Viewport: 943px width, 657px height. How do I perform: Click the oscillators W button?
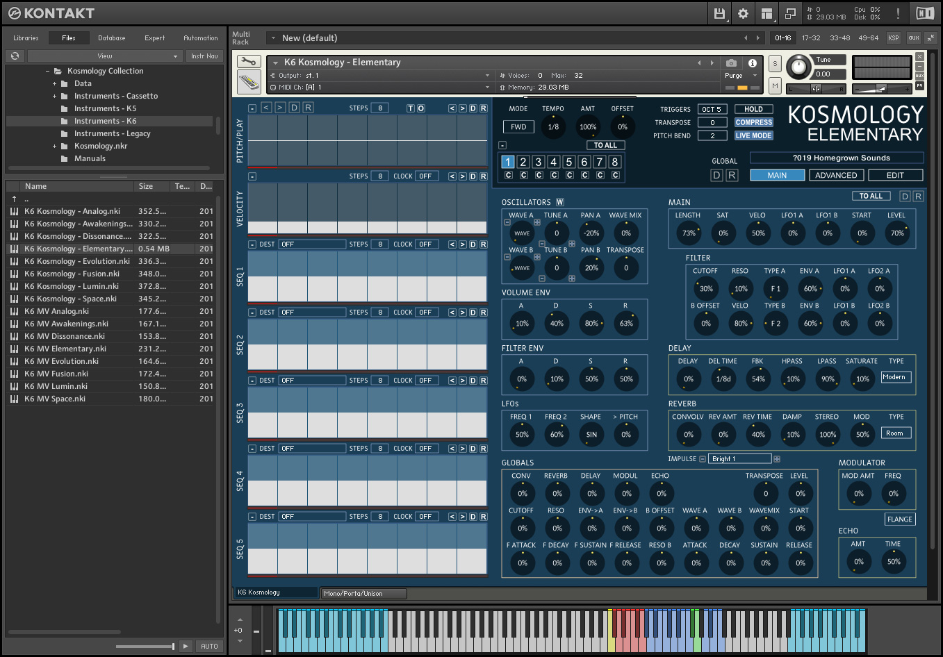click(x=560, y=202)
